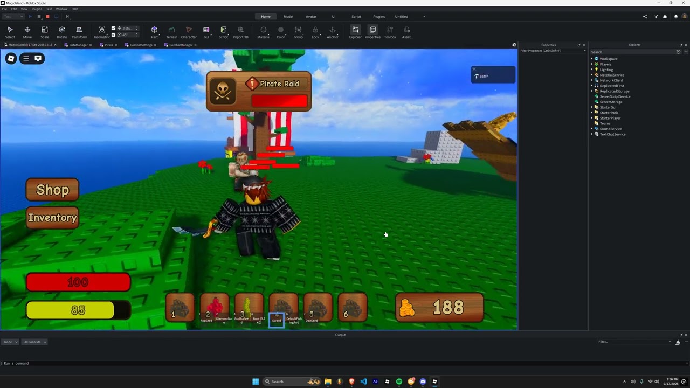
Task: Choose the Transform tool
Action: [x=79, y=32]
